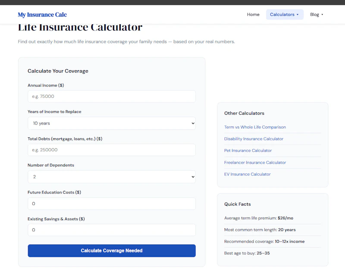345x268 pixels.
Task: Click the "Total Debts (mortgage, loans, etc.) ($)" label
Action: point(65,139)
